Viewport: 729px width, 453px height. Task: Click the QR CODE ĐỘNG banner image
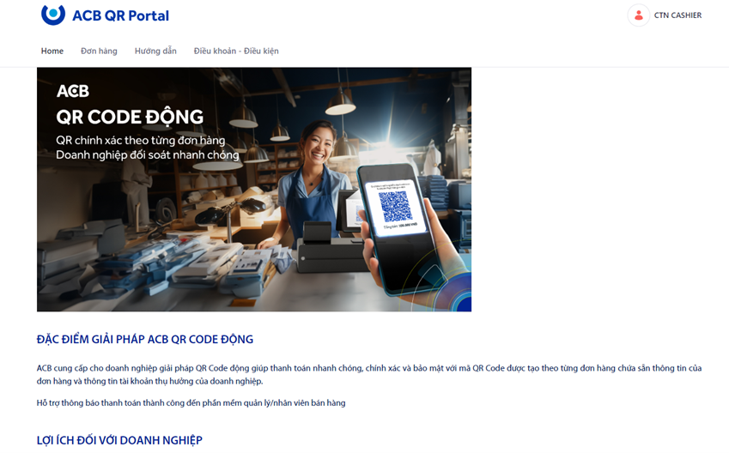pos(254,190)
